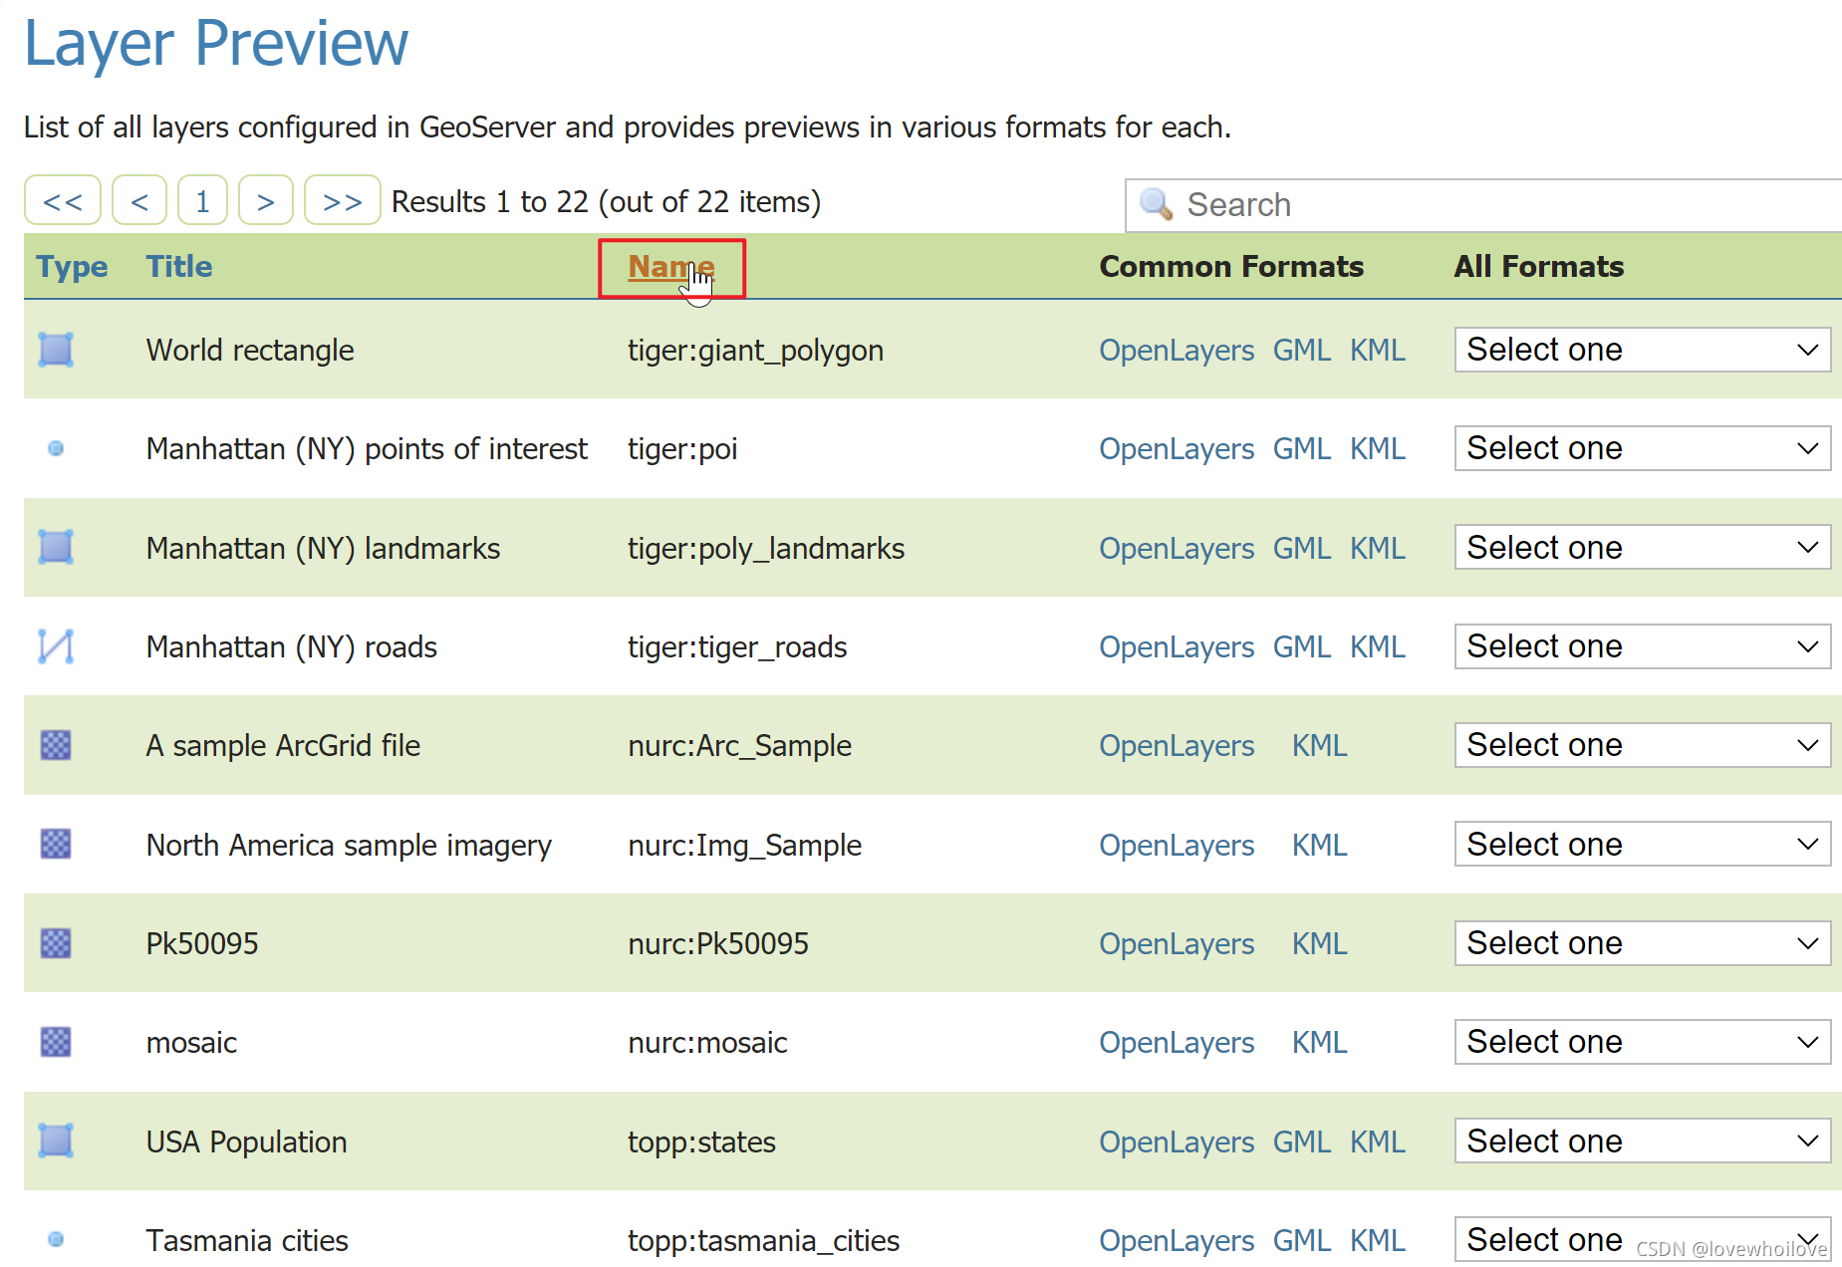This screenshot has height=1267, width=1842.
Task: Click the point type icon for Manhattan points of interest
Action: click(56, 448)
